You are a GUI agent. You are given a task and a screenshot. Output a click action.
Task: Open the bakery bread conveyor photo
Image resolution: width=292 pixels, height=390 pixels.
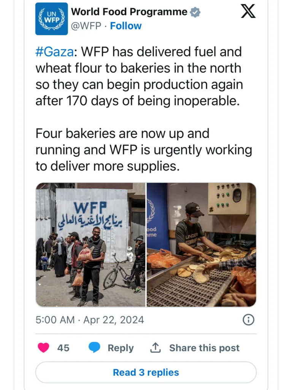pyautogui.click(x=202, y=245)
